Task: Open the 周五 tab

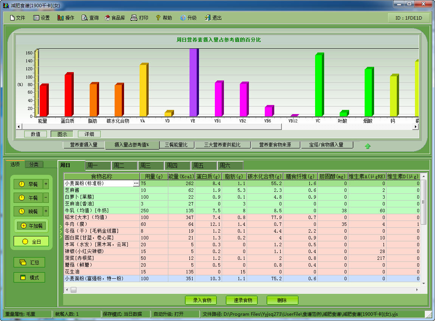Action: 204,165
